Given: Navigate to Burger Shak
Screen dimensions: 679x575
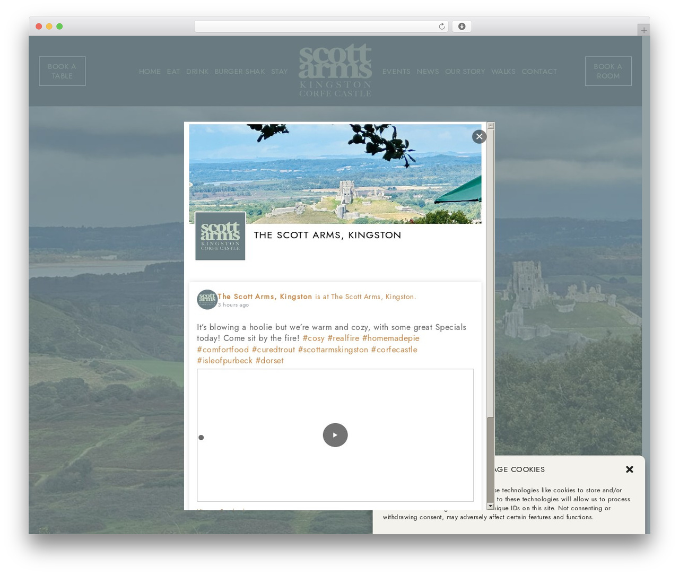Looking at the screenshot, I should (240, 72).
